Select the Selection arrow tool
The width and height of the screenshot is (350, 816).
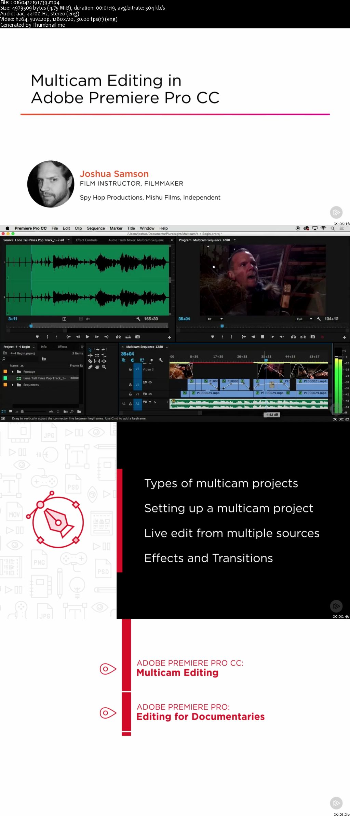(x=90, y=350)
